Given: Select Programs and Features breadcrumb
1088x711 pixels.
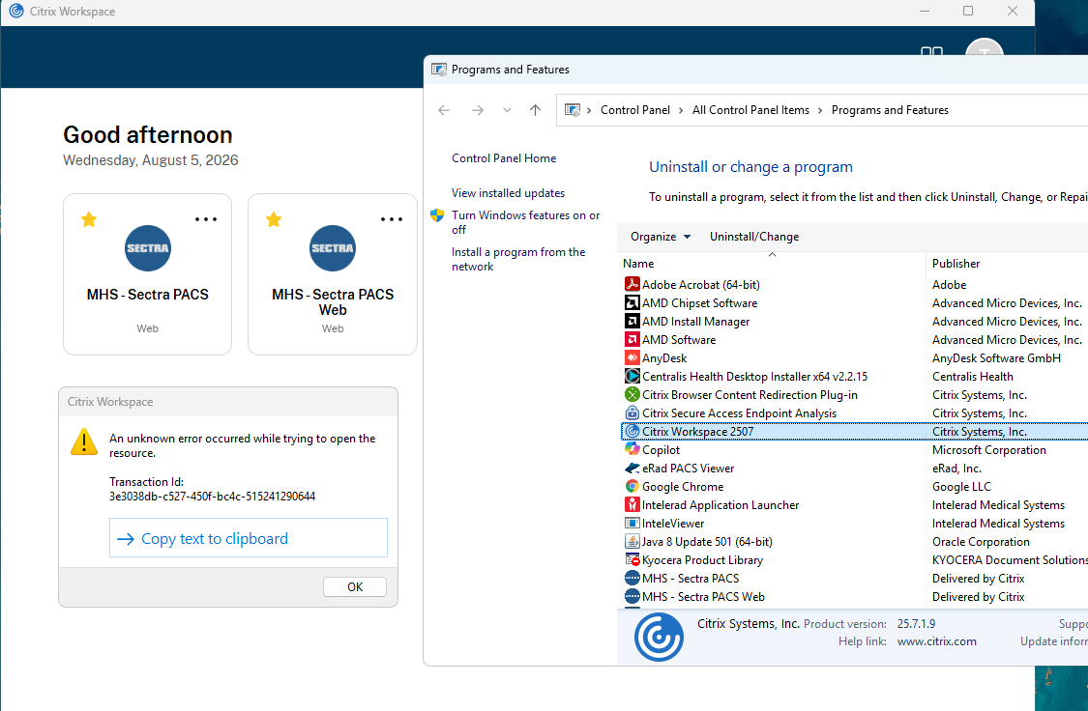Looking at the screenshot, I should pyautogui.click(x=890, y=110).
